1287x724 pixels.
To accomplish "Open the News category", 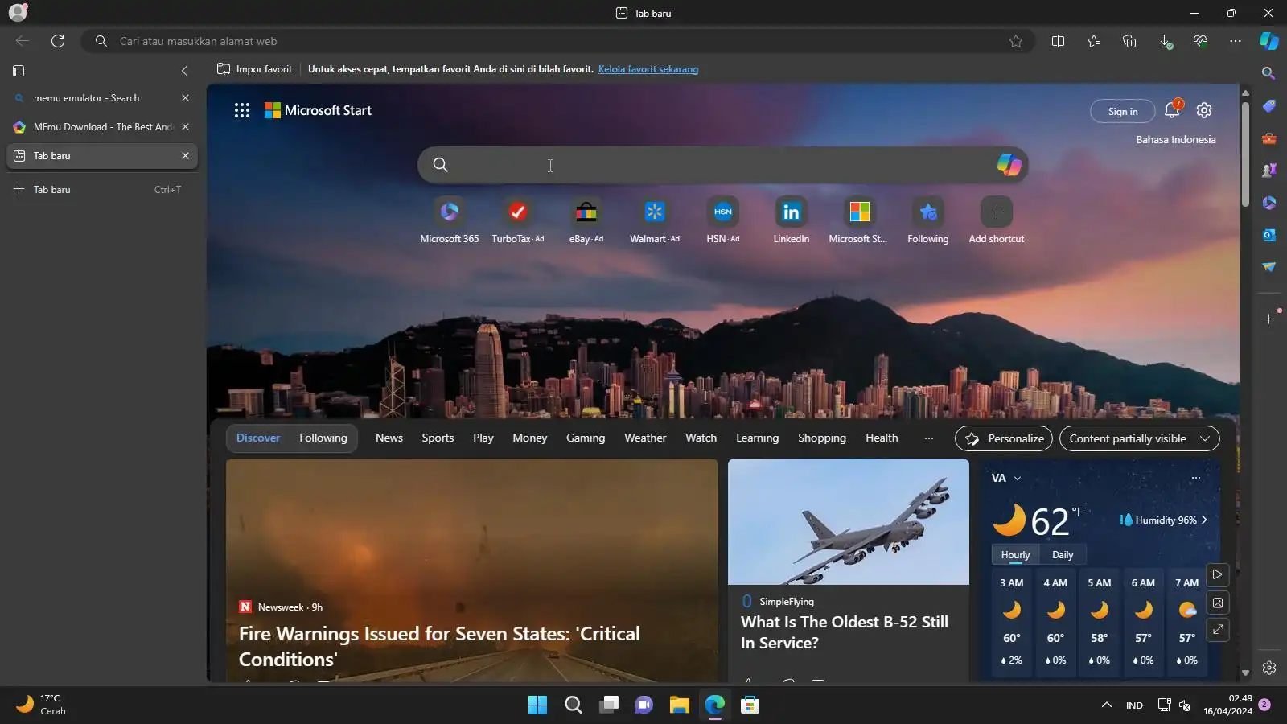I will coord(389,438).
